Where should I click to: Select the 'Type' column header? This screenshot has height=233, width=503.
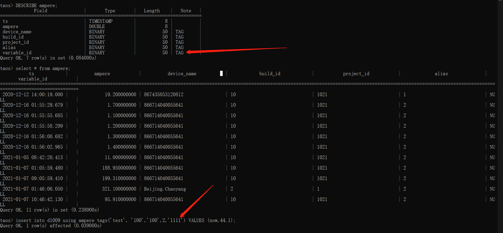(x=110, y=11)
